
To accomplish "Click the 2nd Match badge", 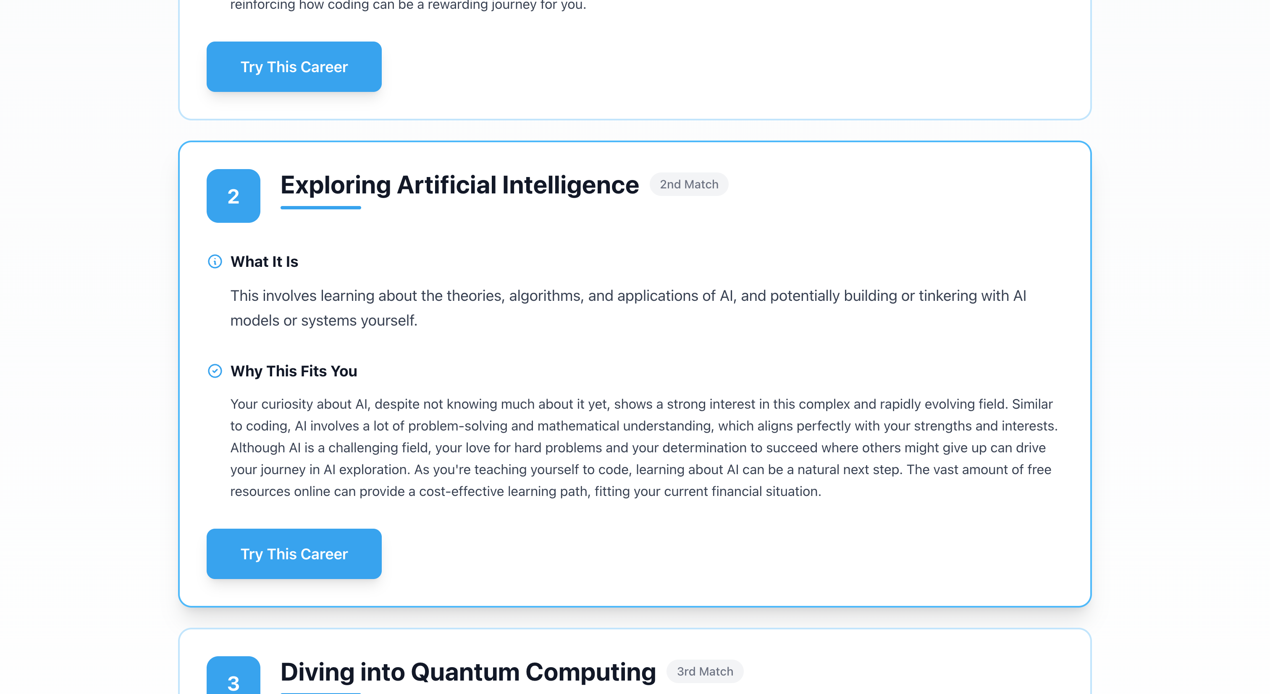I will [689, 184].
